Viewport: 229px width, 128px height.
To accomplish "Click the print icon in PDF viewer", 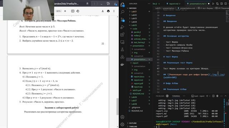I will (108, 11).
